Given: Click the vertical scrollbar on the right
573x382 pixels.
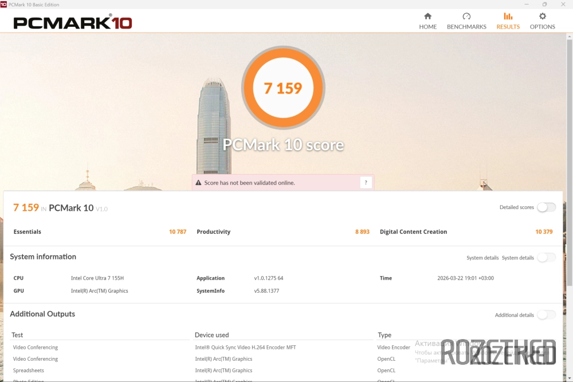Looking at the screenshot, I should tap(569, 172).
